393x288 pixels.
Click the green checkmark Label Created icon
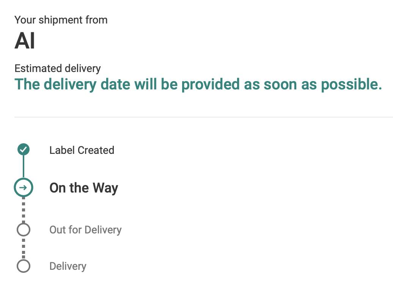coord(24,150)
